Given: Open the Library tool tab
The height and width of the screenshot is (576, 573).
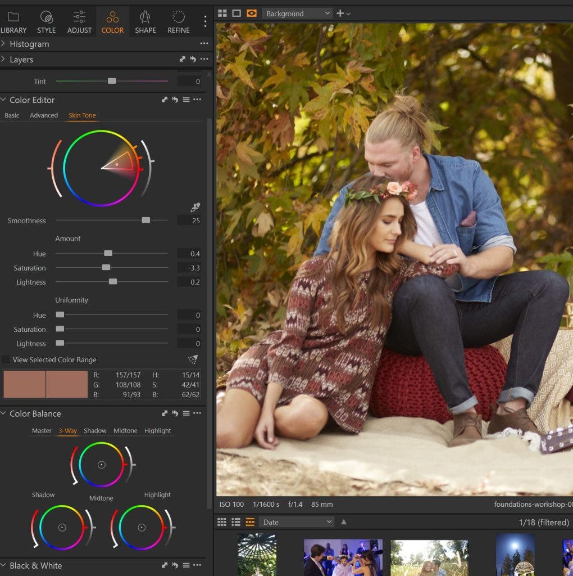Looking at the screenshot, I should [13, 22].
